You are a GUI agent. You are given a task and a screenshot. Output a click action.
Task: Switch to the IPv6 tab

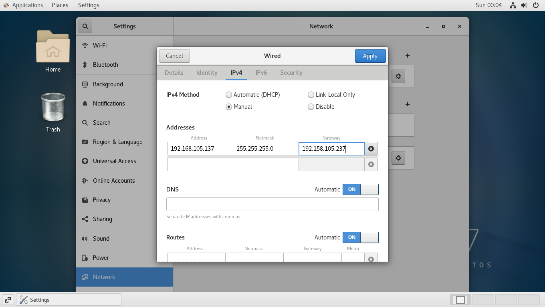coord(261,73)
